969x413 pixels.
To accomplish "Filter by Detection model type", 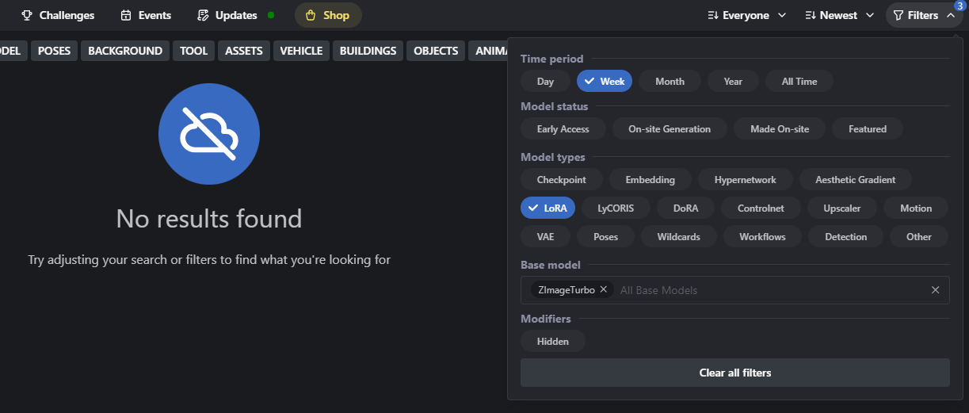I will (x=846, y=236).
